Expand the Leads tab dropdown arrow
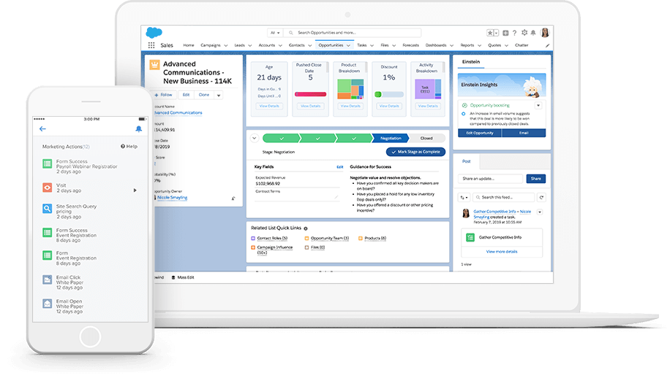 250,45
